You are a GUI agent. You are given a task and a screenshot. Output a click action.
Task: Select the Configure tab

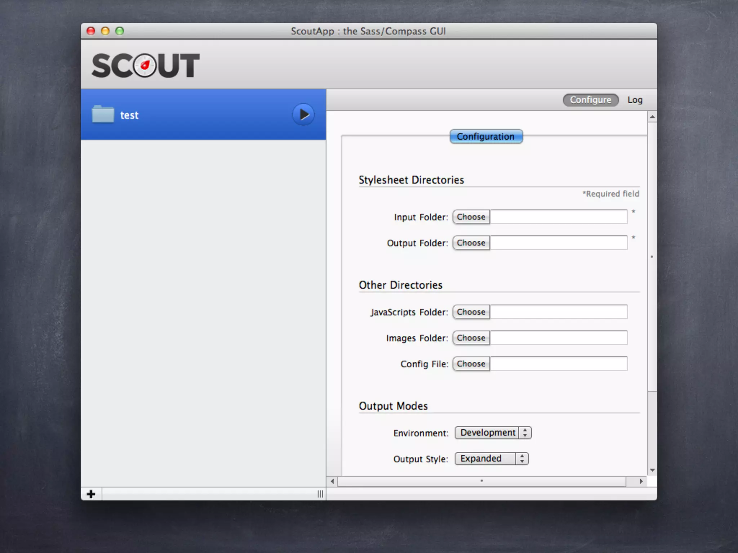590,100
